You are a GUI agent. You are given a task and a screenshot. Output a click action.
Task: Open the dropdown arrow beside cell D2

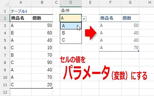point(84,19)
